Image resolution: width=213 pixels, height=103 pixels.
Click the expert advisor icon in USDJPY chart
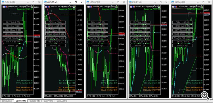point(159,6)
